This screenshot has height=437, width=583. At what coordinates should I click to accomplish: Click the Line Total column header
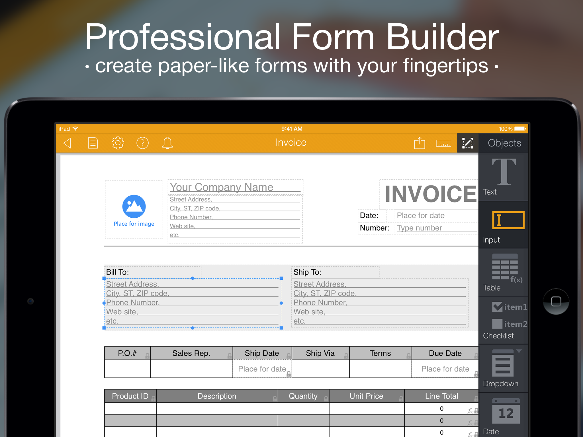pos(441,396)
